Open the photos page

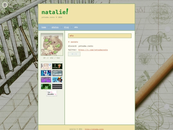click(55, 27)
